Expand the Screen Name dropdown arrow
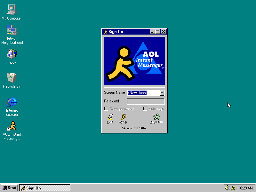 (162, 93)
